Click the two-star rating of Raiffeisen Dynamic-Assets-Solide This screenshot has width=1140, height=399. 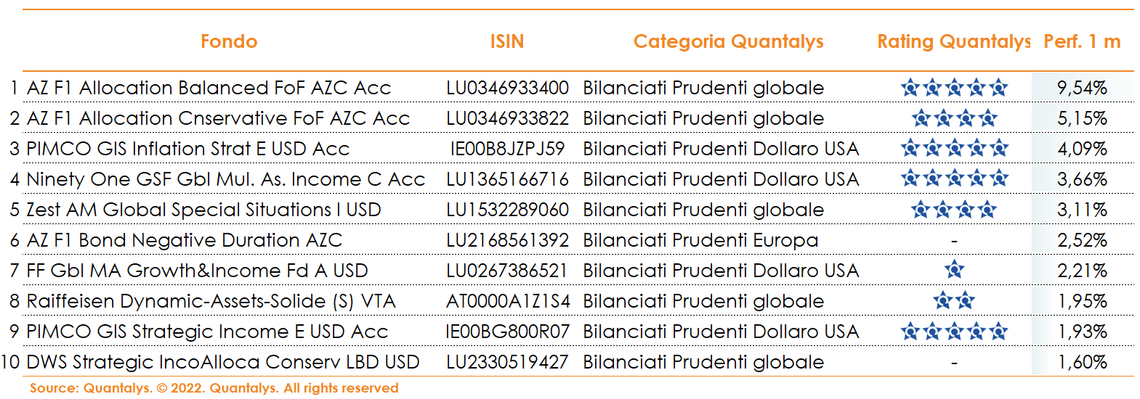pyautogui.click(x=954, y=301)
